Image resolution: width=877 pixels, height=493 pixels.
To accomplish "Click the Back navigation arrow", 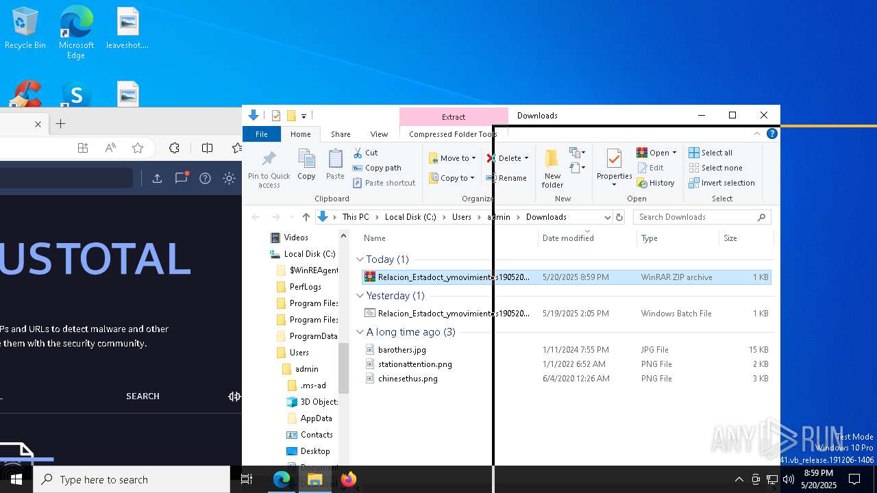I will tap(256, 217).
